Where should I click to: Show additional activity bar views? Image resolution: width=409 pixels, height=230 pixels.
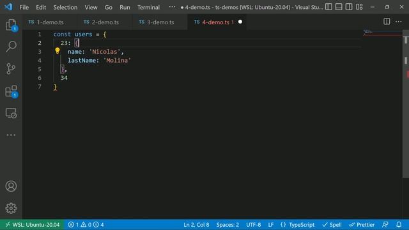[11, 135]
